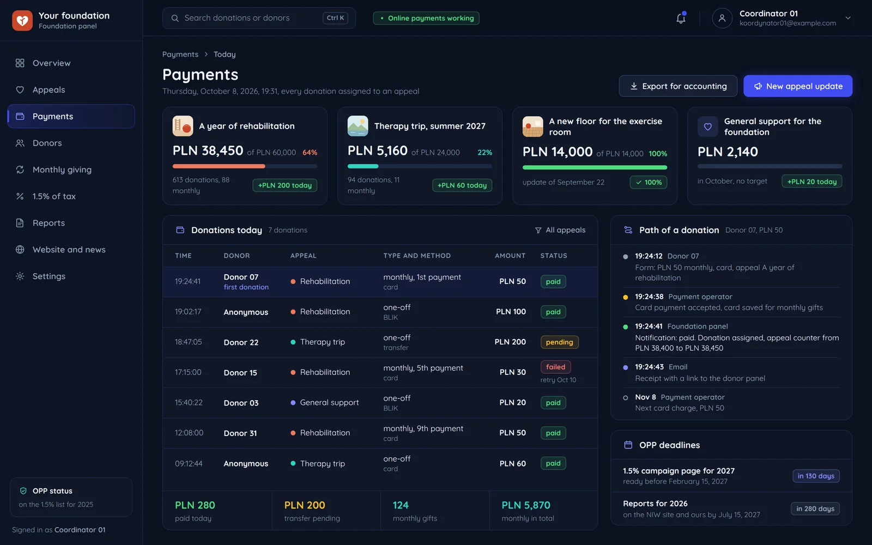Click the Donor 31 name
Screen dimensions: 872x545
(x=240, y=433)
